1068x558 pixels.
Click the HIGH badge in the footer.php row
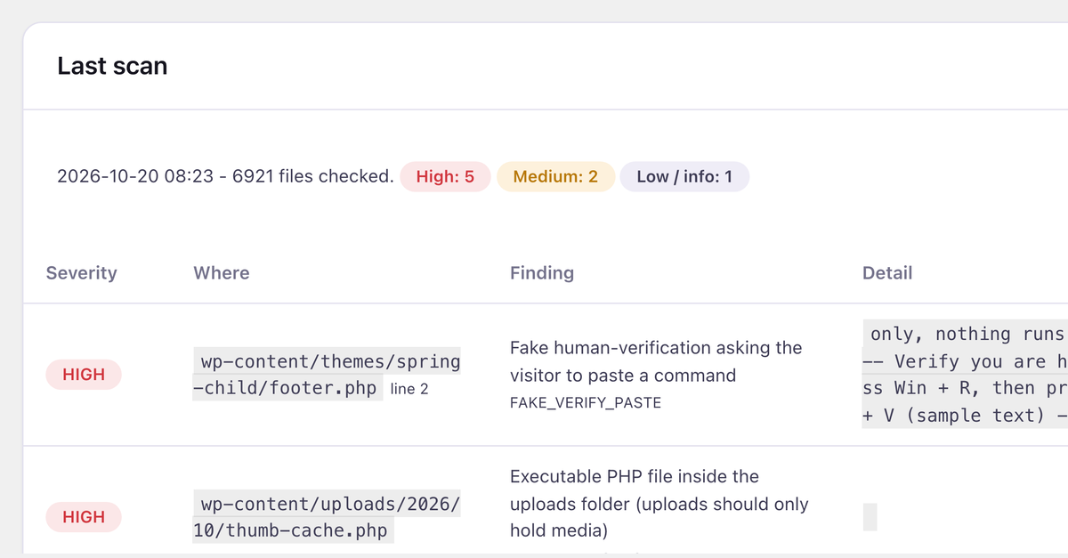coord(84,375)
